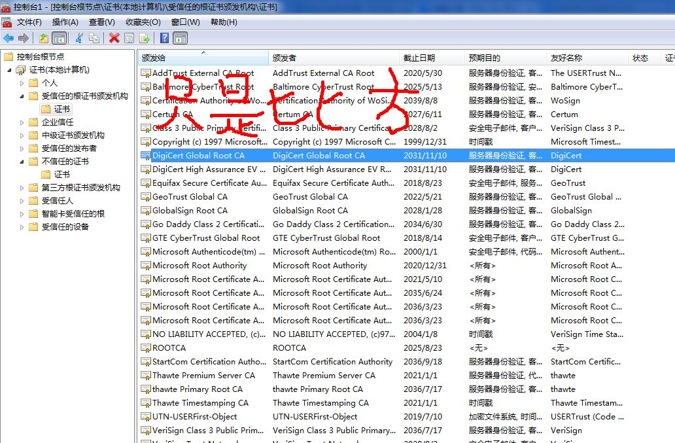Select 'Microsoft Authenticode(tm)' certificate row
The height and width of the screenshot is (443, 675).
(x=209, y=252)
